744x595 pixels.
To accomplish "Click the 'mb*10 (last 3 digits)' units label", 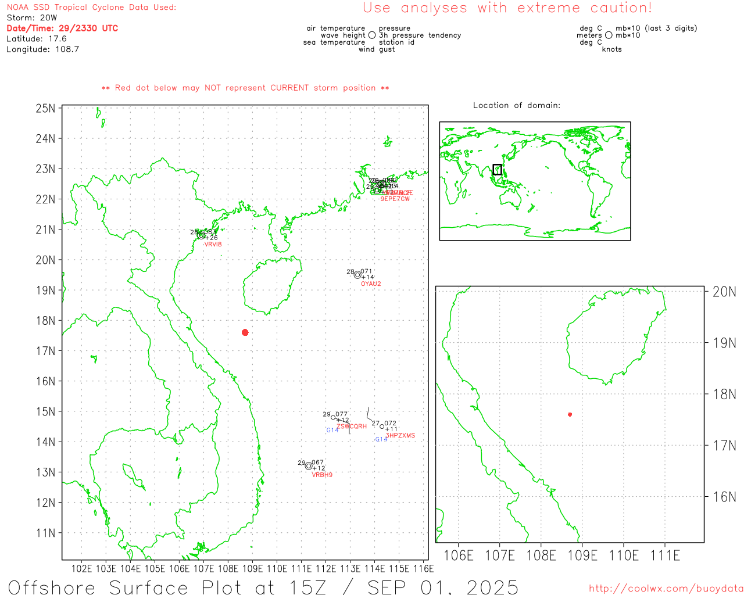I will point(656,28).
